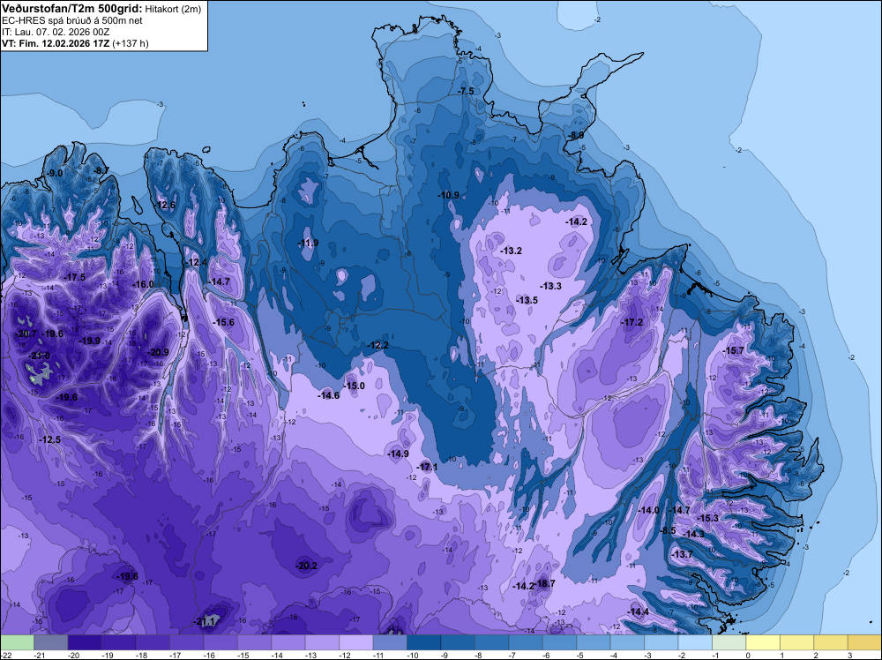Click the -15.7 temperature label
This screenshot has width=882, height=660.
(x=732, y=350)
